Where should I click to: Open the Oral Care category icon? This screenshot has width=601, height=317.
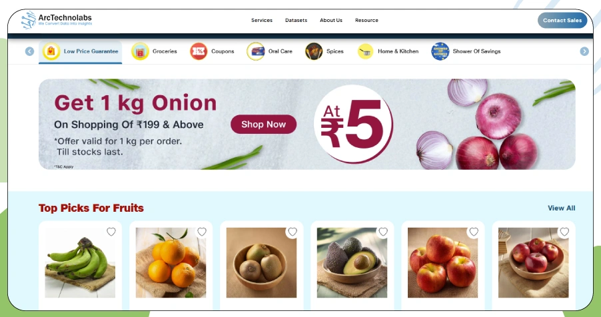point(256,51)
